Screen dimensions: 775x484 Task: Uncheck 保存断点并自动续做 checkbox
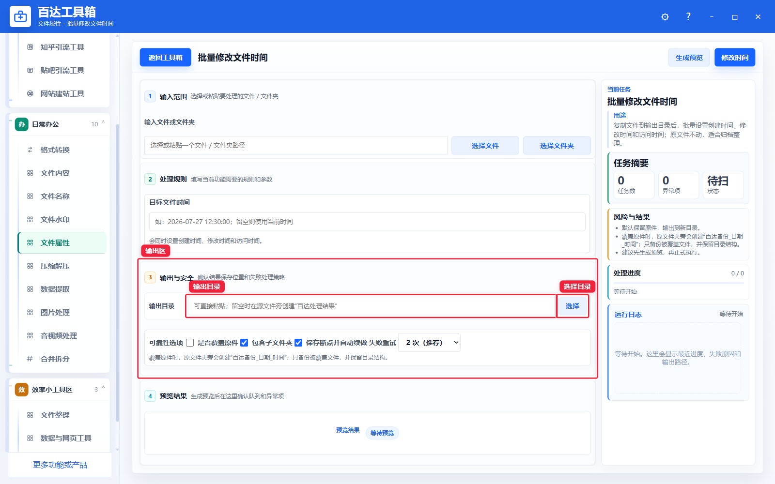[x=298, y=343]
